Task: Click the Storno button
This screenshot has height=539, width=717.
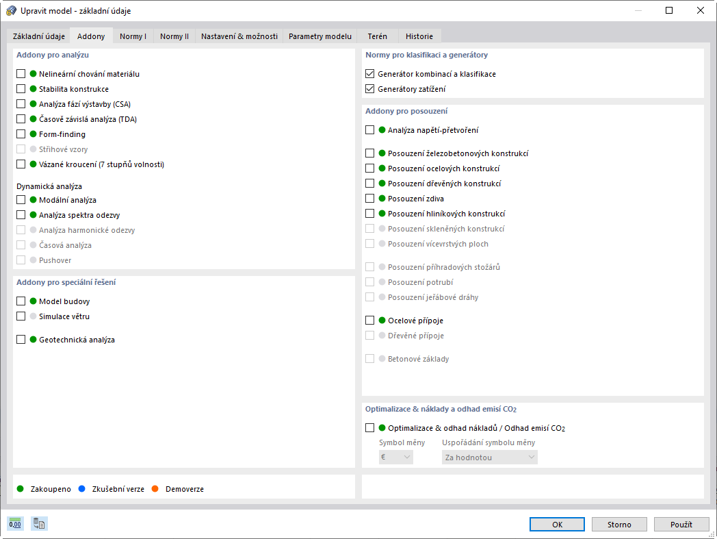Action: pos(619,524)
